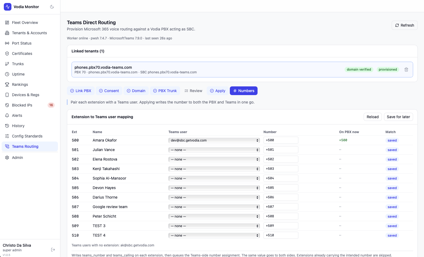
Task: Click the provisioned status badge
Action: click(388, 70)
